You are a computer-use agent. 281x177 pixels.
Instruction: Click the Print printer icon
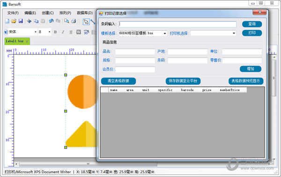point(74,21)
